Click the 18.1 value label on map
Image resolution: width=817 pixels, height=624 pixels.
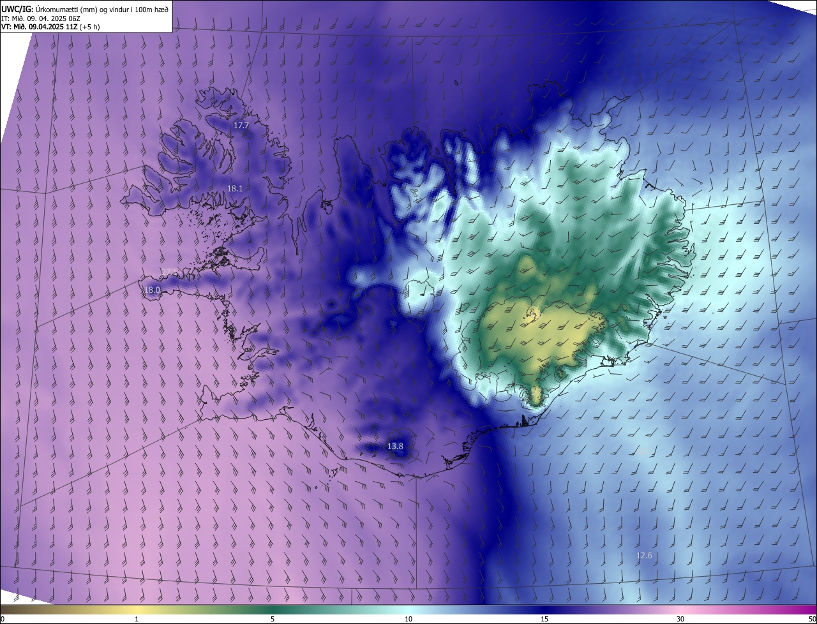(235, 188)
